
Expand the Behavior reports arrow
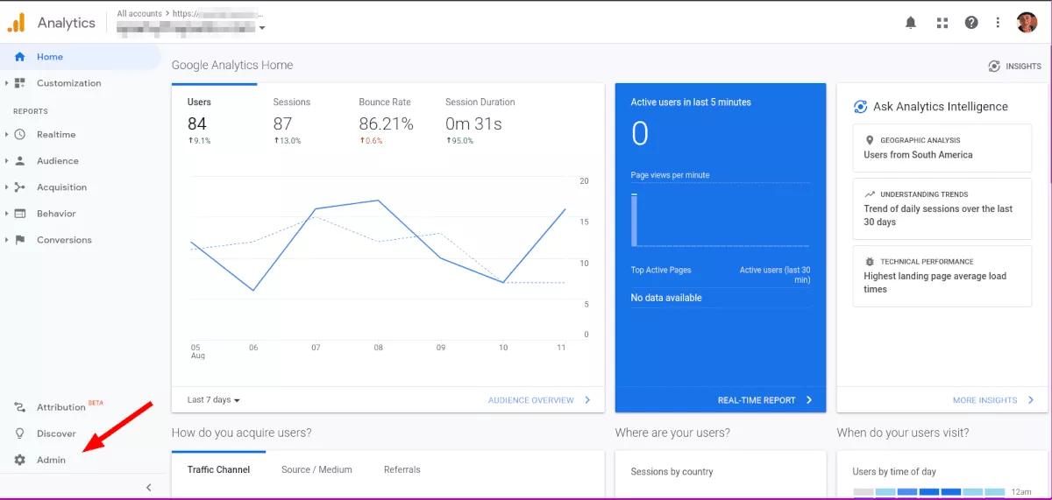point(7,214)
